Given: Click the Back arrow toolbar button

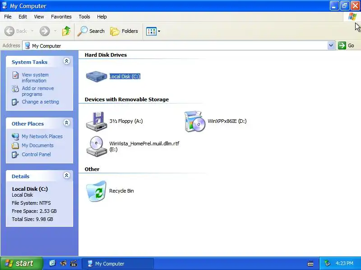Looking at the screenshot, I should pyautogui.click(x=9, y=31).
